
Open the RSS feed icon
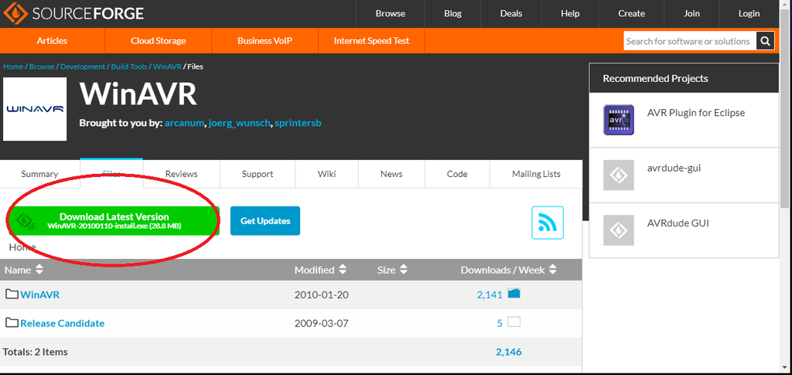(x=548, y=223)
